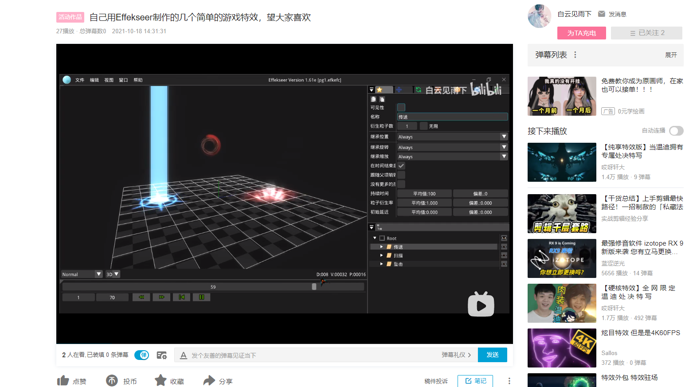Select the green rotation arrows tab
Viewport: 689px width, 387px height.
click(418, 90)
